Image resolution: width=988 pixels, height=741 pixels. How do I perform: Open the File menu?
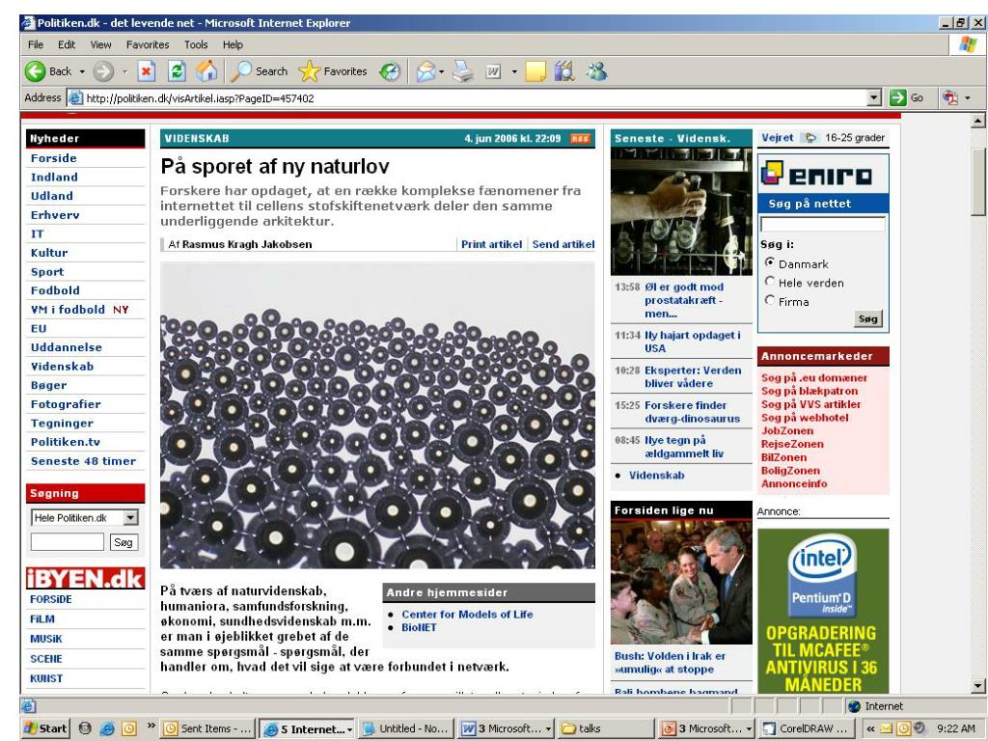36,44
